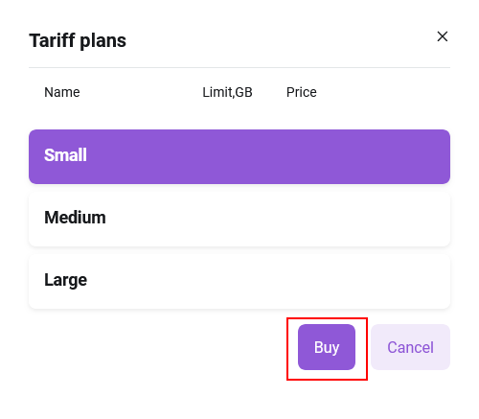Switch the selection to the Medium plan
Viewport: 479px width, 419px height.
point(239,220)
